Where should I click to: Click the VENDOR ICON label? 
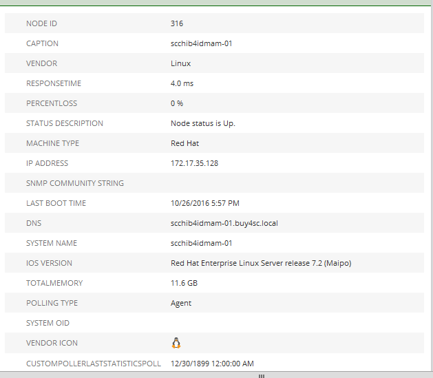coord(52,343)
